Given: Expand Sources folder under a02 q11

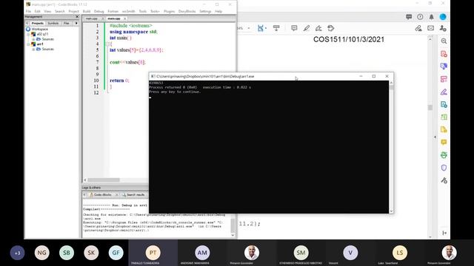Looking at the screenshot, I should coord(33,39).
